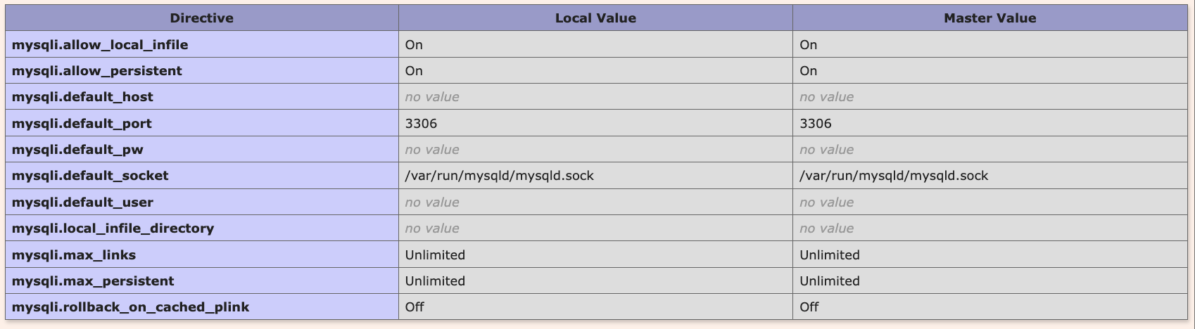Click local mysqld.sock socket path value
The width and height of the screenshot is (1195, 329).
click(x=499, y=176)
